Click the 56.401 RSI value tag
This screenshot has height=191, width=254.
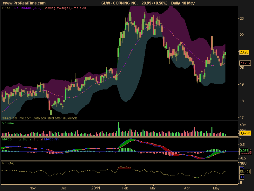tap(245, 172)
